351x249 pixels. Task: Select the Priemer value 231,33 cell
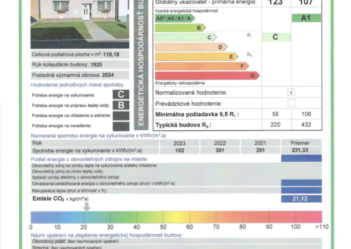[x=301, y=150]
